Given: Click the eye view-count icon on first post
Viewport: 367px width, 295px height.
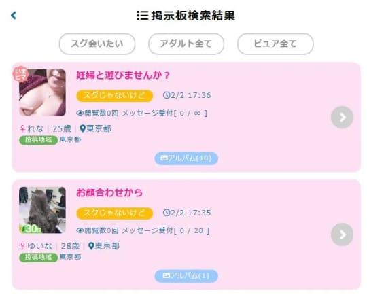Looking at the screenshot, I should (x=80, y=113).
